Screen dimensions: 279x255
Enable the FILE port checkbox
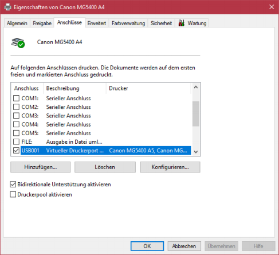[x=16, y=142]
